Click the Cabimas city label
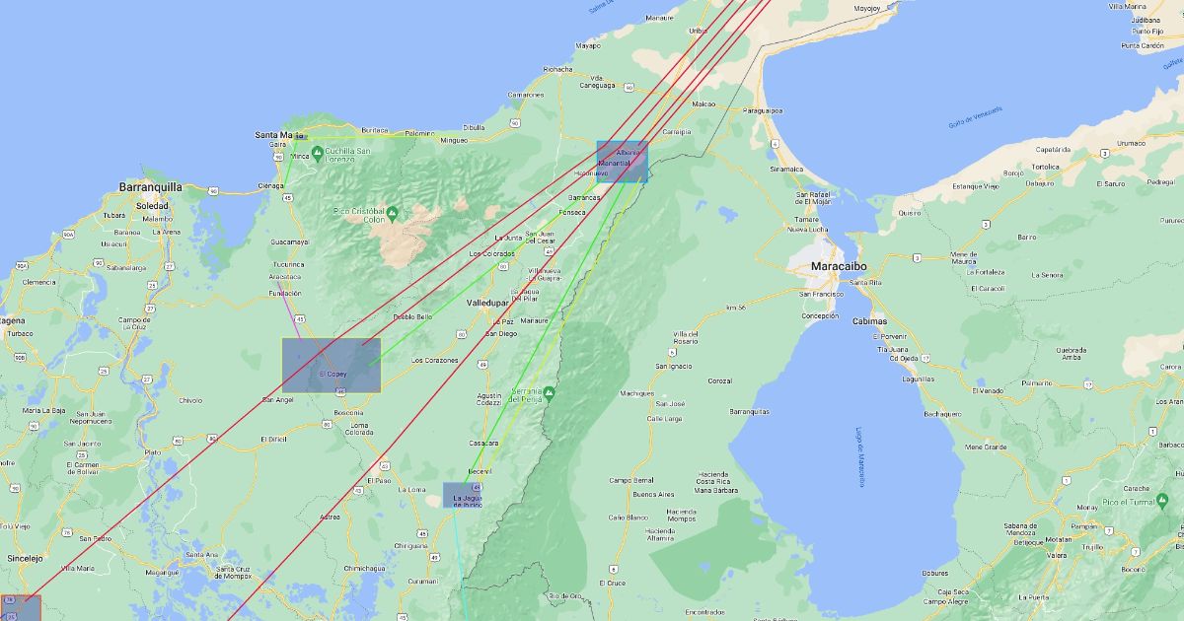Screen dimensions: 1184x621 click(870, 321)
